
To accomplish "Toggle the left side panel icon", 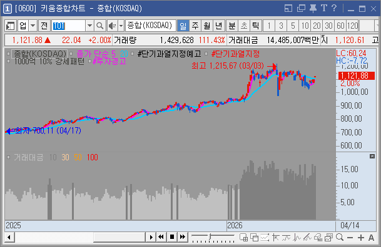I will tap(11, 26).
